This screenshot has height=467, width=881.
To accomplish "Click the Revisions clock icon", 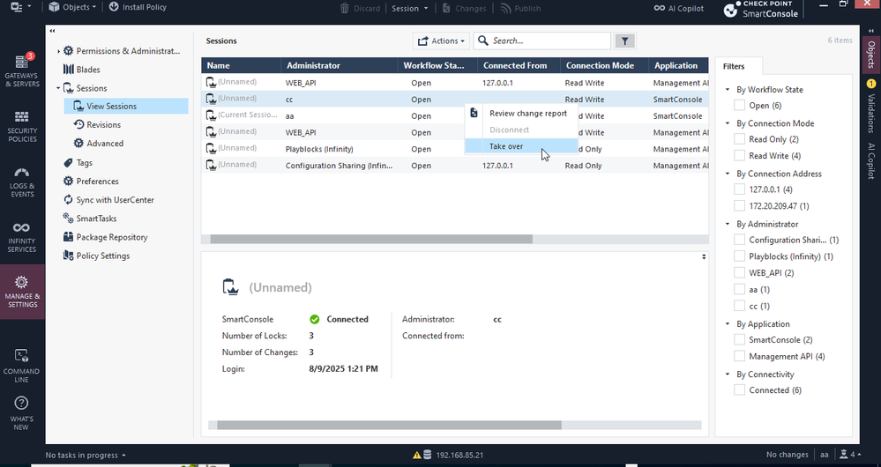I will [78, 124].
